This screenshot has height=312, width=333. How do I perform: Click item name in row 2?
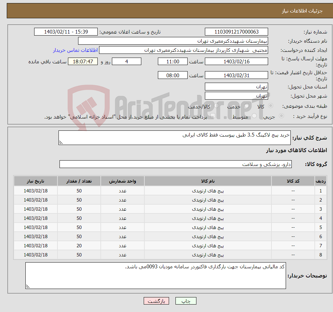208,200
